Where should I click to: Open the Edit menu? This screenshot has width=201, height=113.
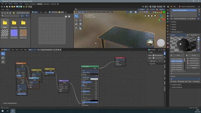(x=6, y=4)
